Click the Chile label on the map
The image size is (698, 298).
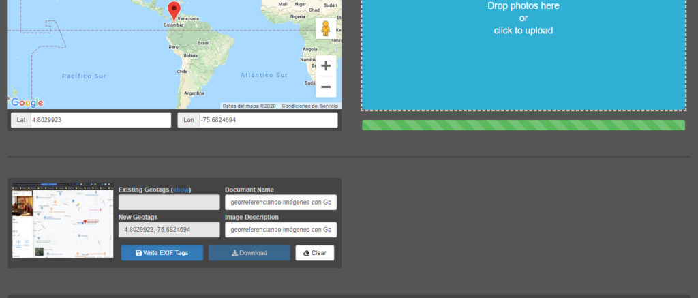182,72
